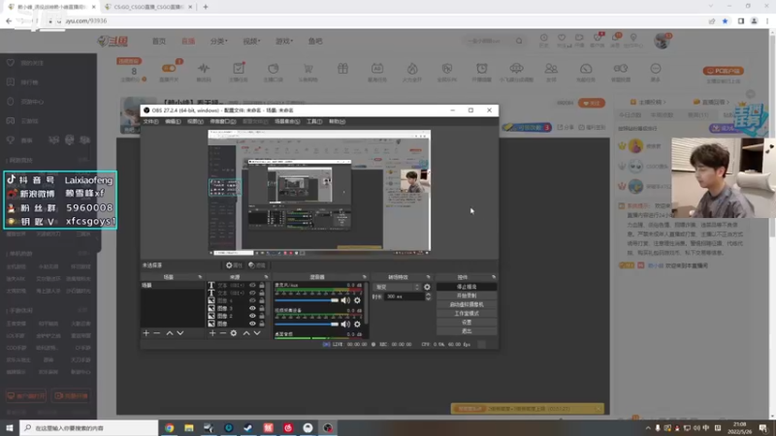Move source down in the sources list
Screen dimensions: 776x436
coord(257,333)
